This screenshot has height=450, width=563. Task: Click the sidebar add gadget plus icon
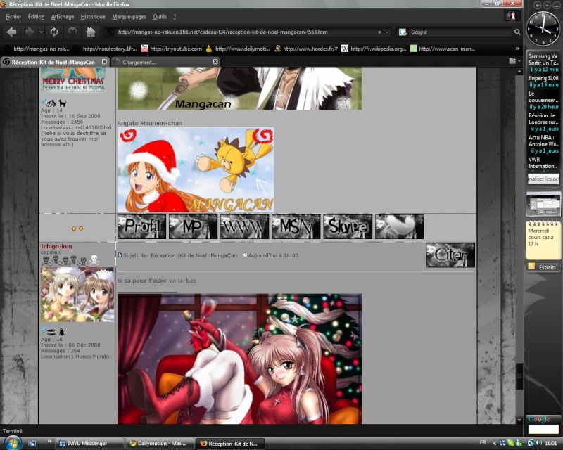[537, 5]
